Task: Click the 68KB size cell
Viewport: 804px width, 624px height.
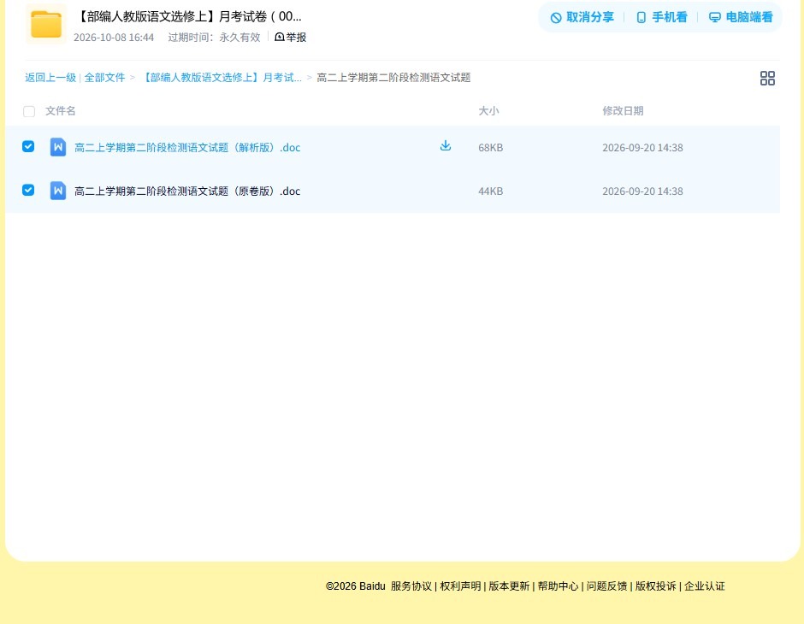Action: (491, 148)
